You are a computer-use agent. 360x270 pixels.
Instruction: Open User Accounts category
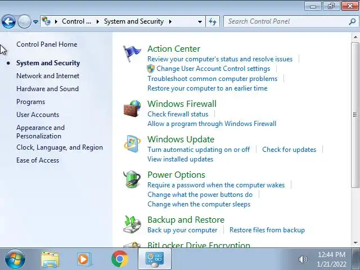[38, 115]
